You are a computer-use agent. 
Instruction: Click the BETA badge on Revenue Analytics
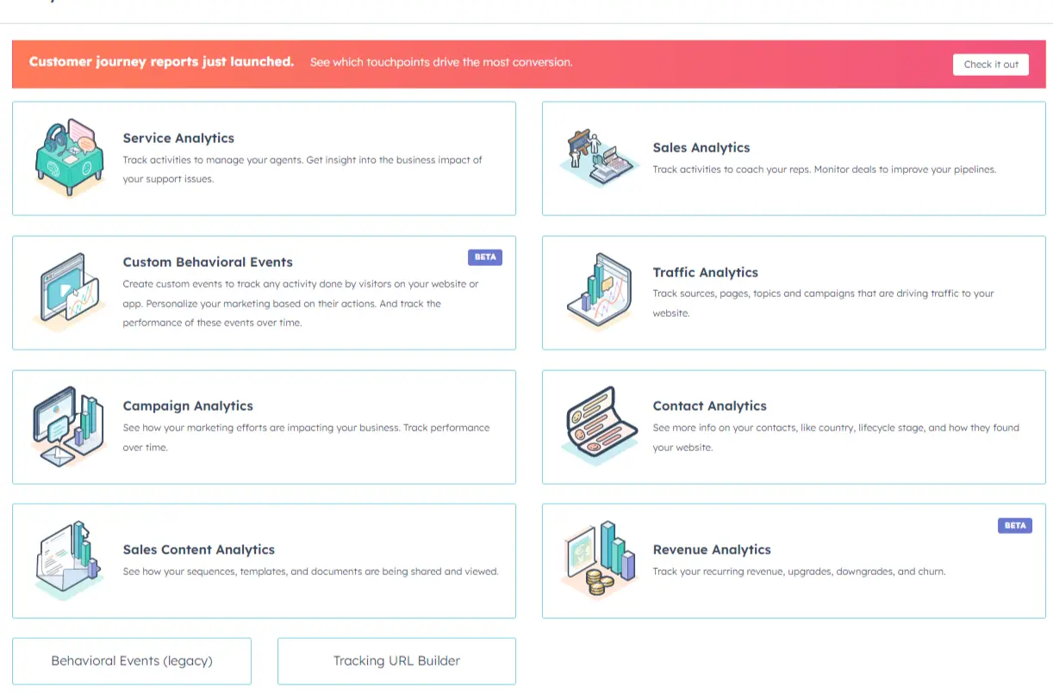point(1014,525)
